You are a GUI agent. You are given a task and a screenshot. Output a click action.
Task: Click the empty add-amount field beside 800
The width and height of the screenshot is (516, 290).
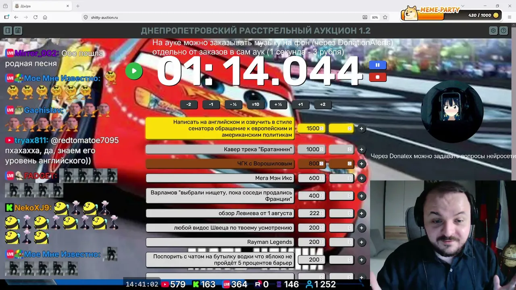pos(341,164)
